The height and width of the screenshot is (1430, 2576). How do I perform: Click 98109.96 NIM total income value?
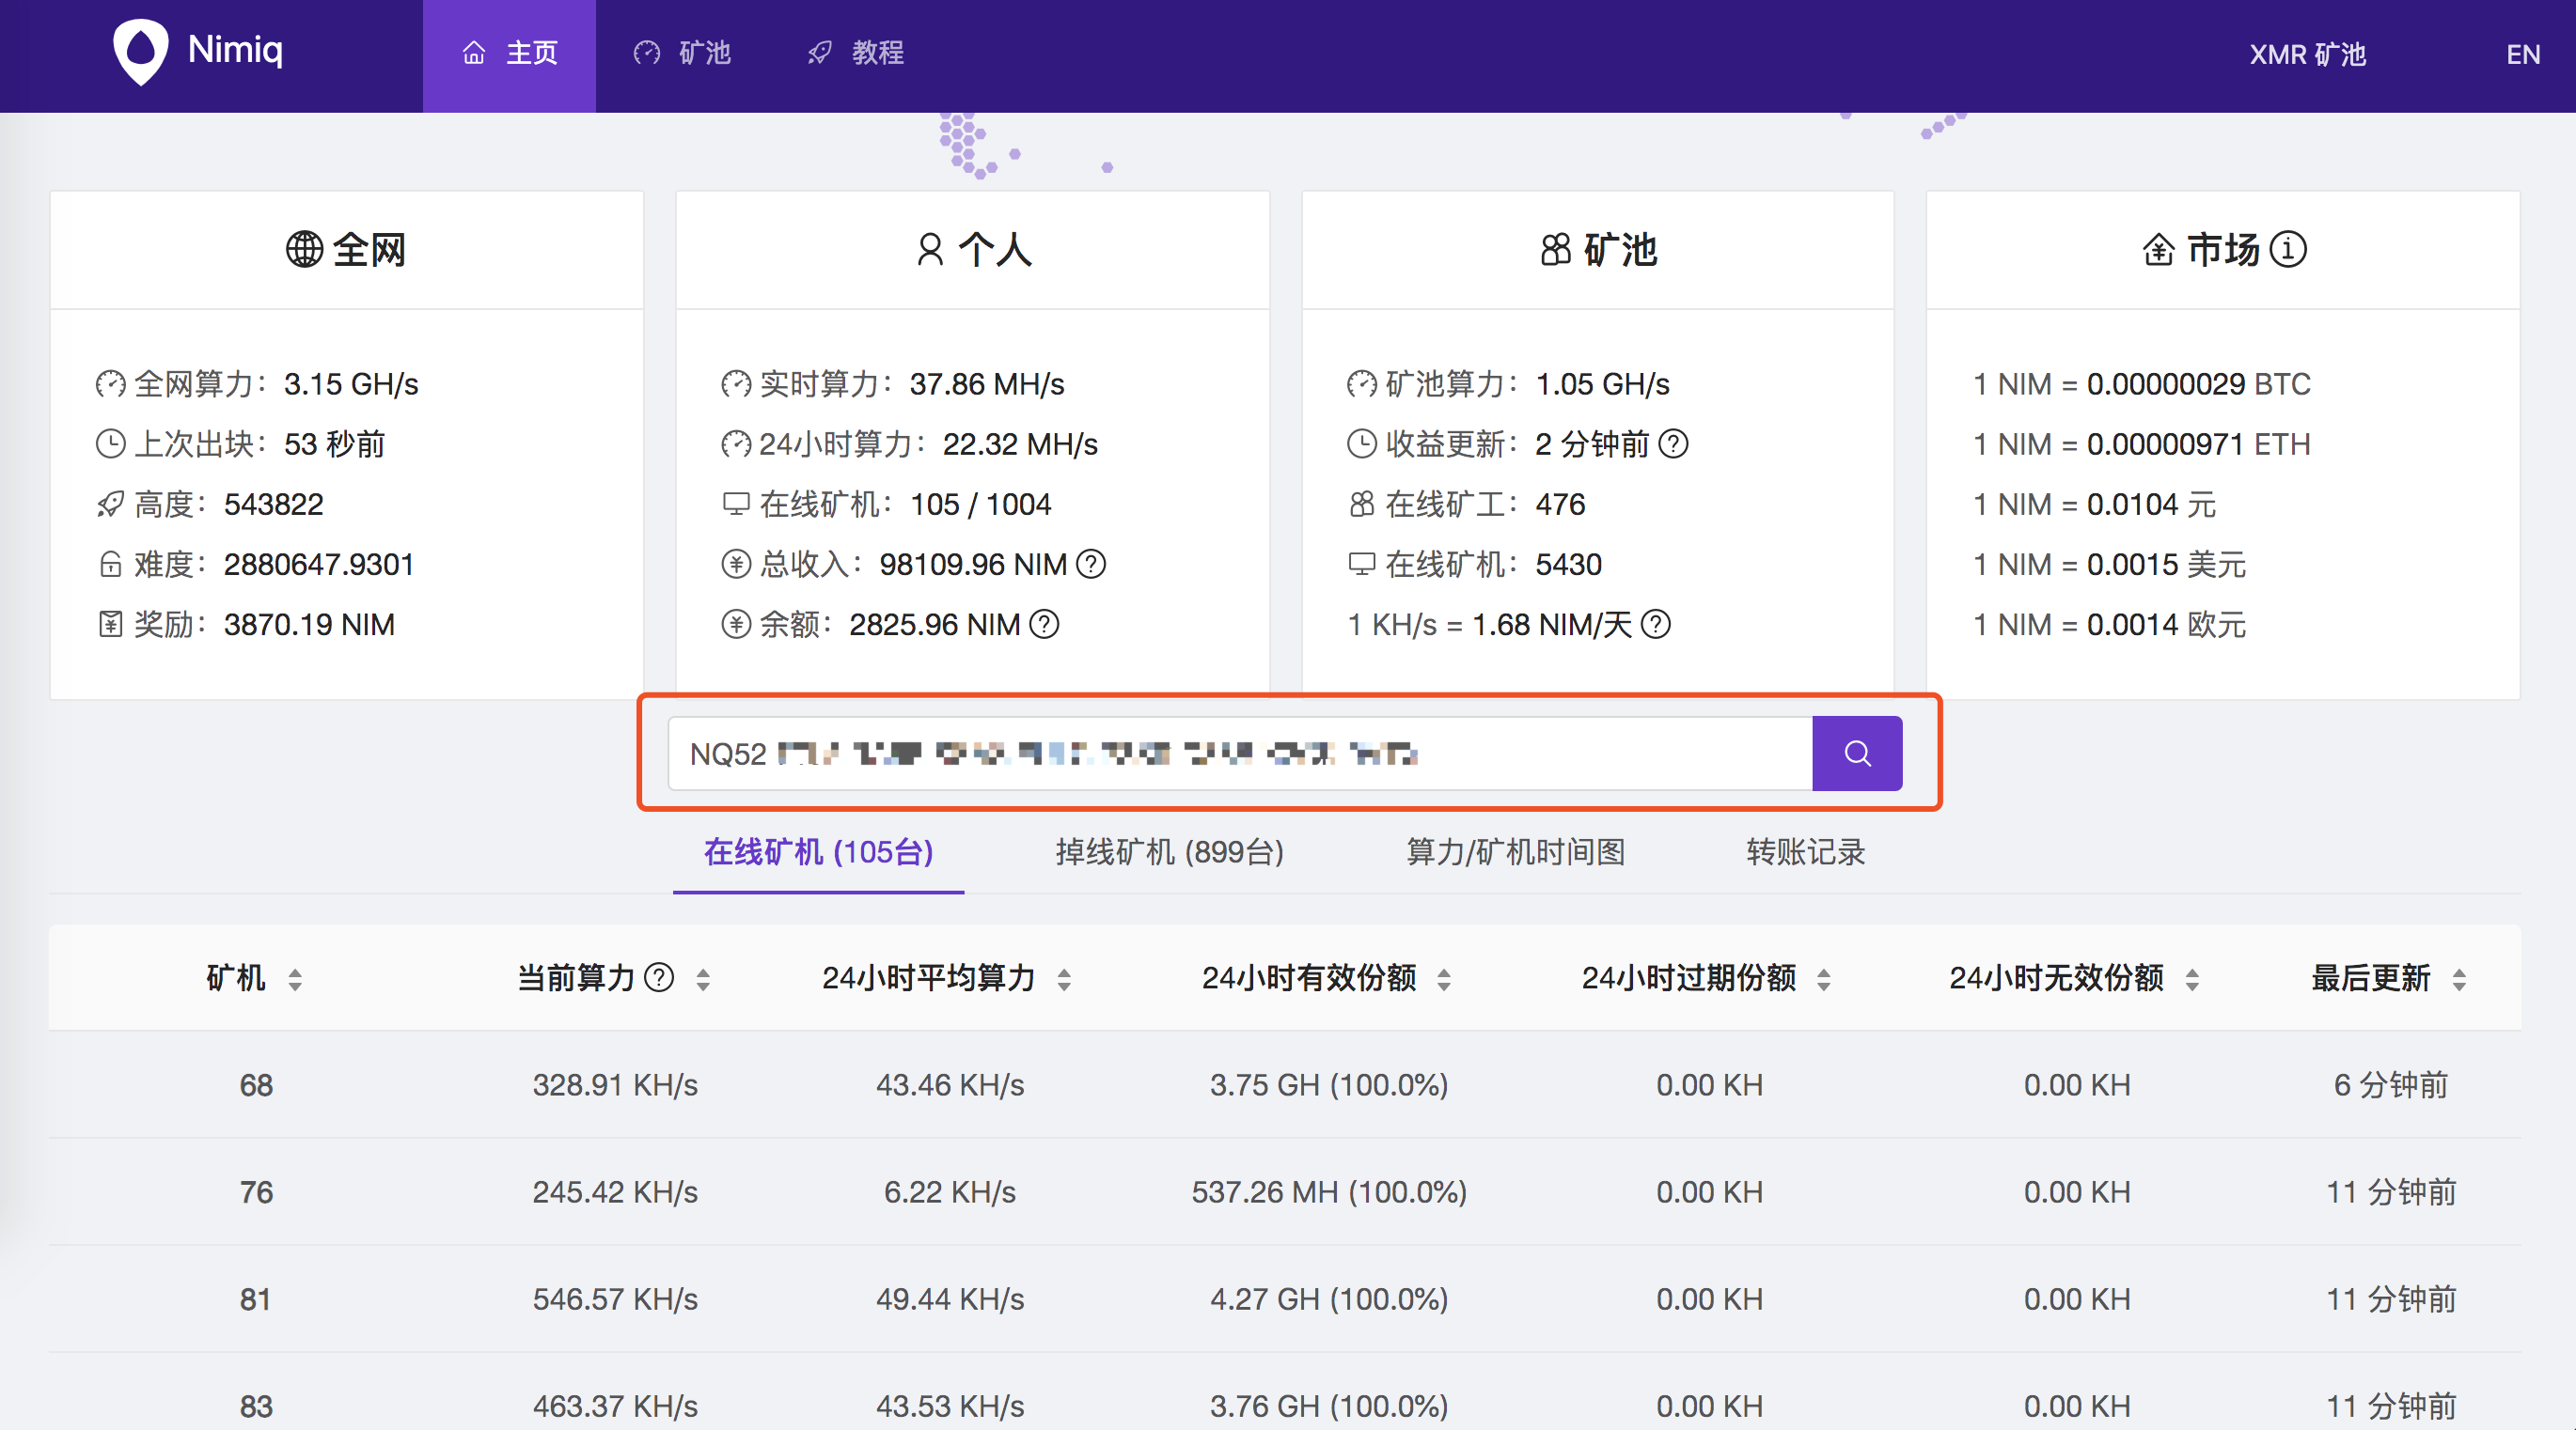point(973,565)
